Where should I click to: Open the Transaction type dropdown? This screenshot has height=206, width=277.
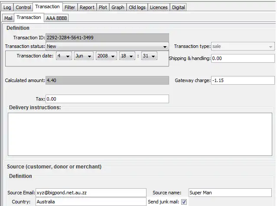pyautogui.click(x=243, y=47)
